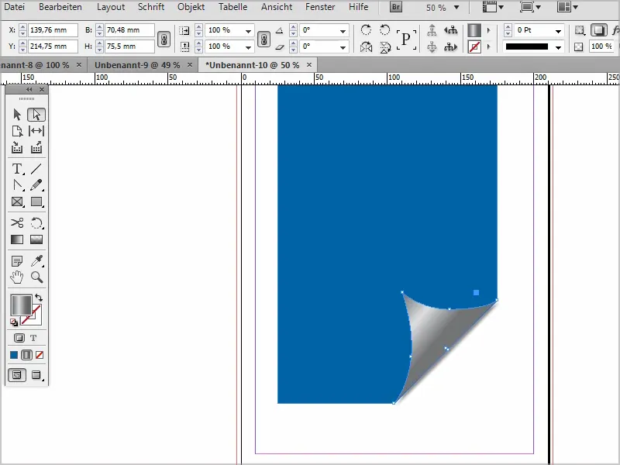The width and height of the screenshot is (620, 465).
Task: Open the arrange documents dropdown
Action: (568, 7)
